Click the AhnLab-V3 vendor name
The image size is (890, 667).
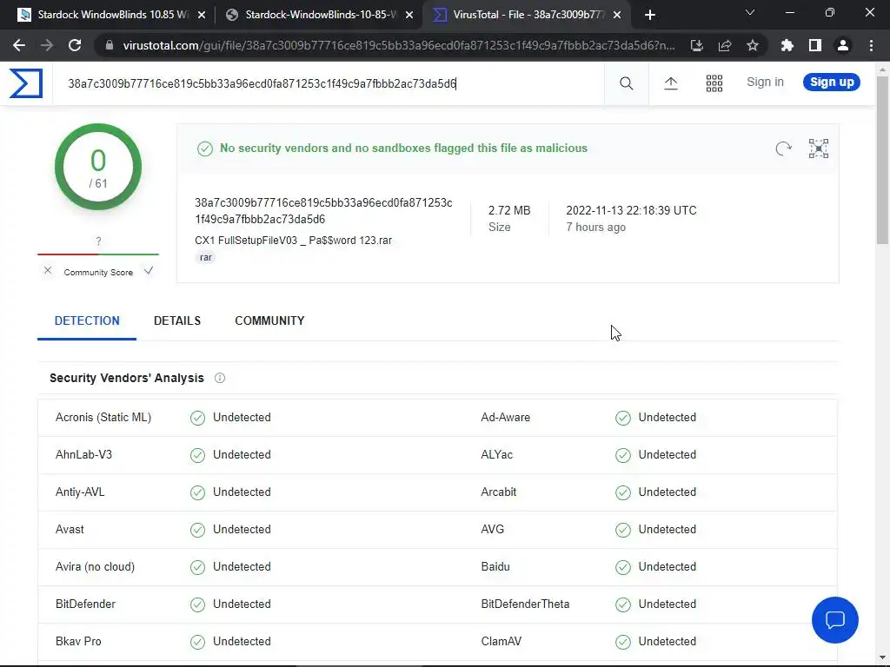pos(84,455)
